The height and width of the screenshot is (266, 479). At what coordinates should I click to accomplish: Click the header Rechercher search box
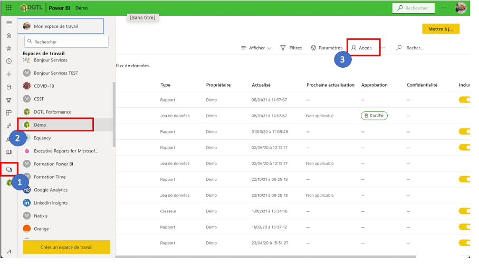point(413,8)
